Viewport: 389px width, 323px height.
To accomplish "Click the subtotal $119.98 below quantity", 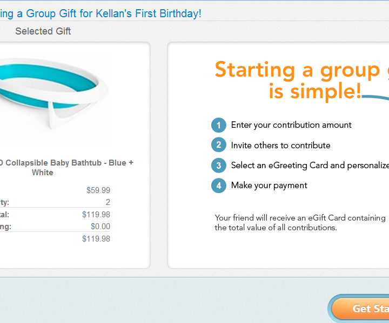I will (96, 215).
